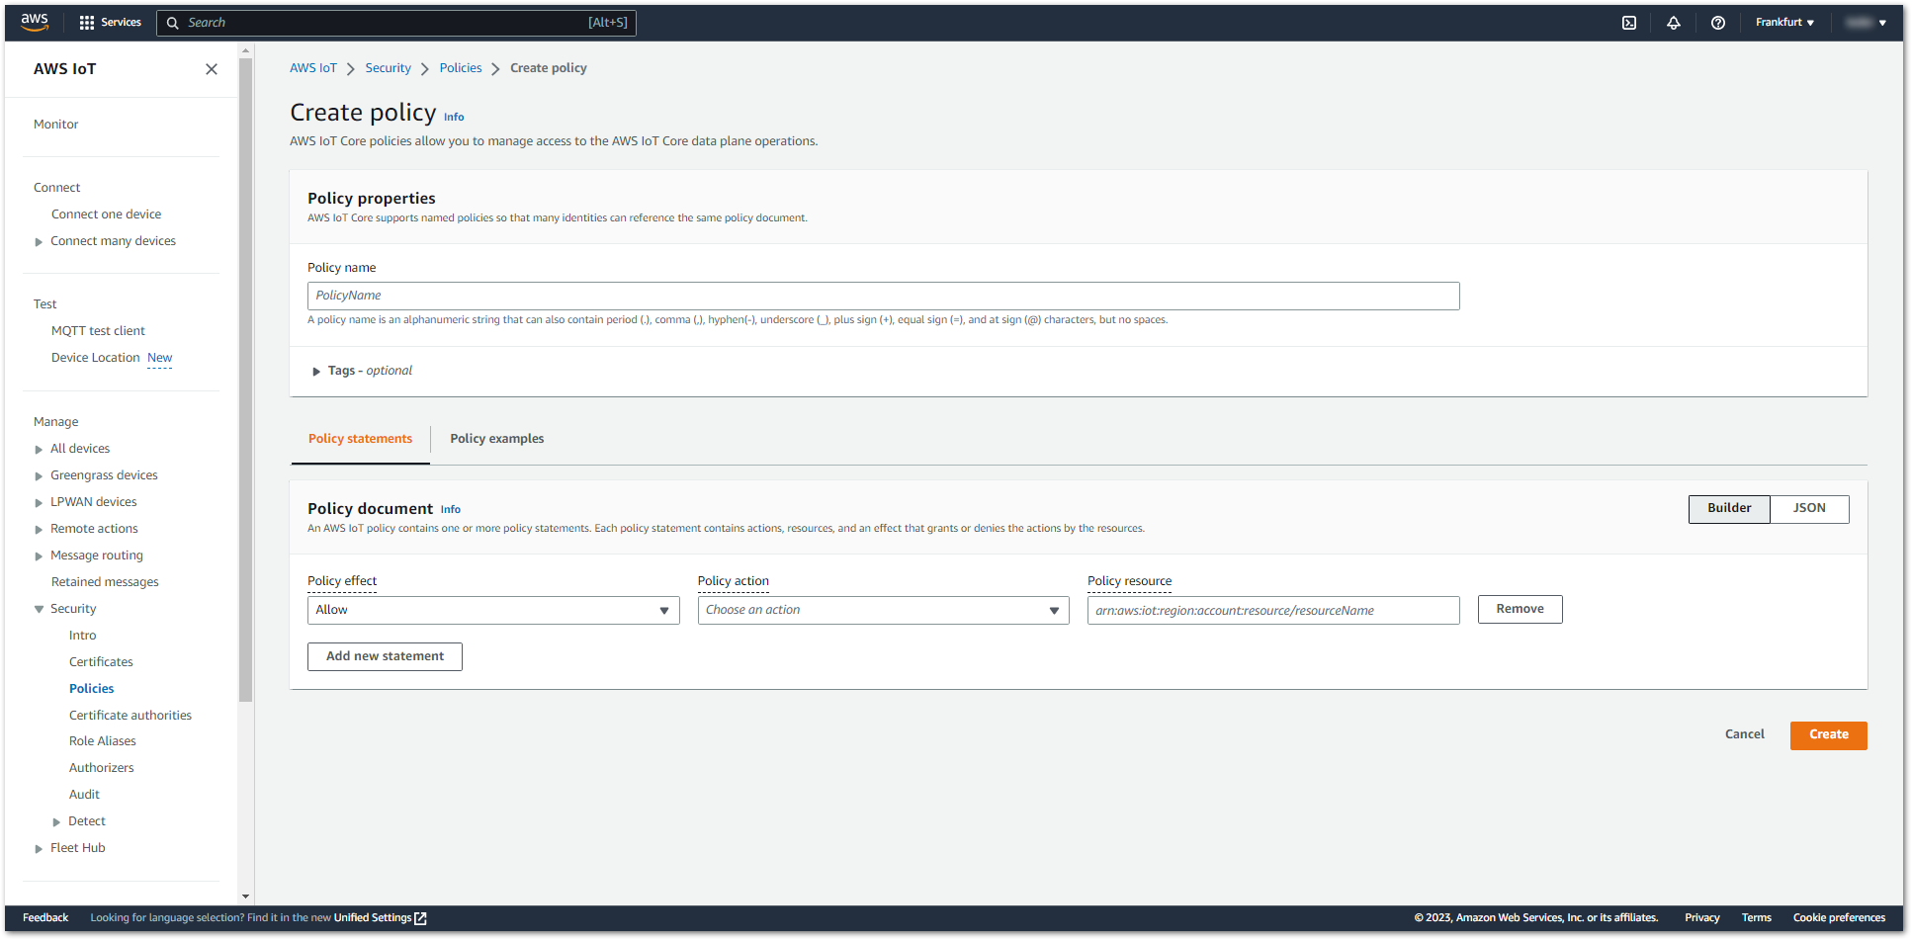Select the Builder view toggle

tap(1729, 509)
